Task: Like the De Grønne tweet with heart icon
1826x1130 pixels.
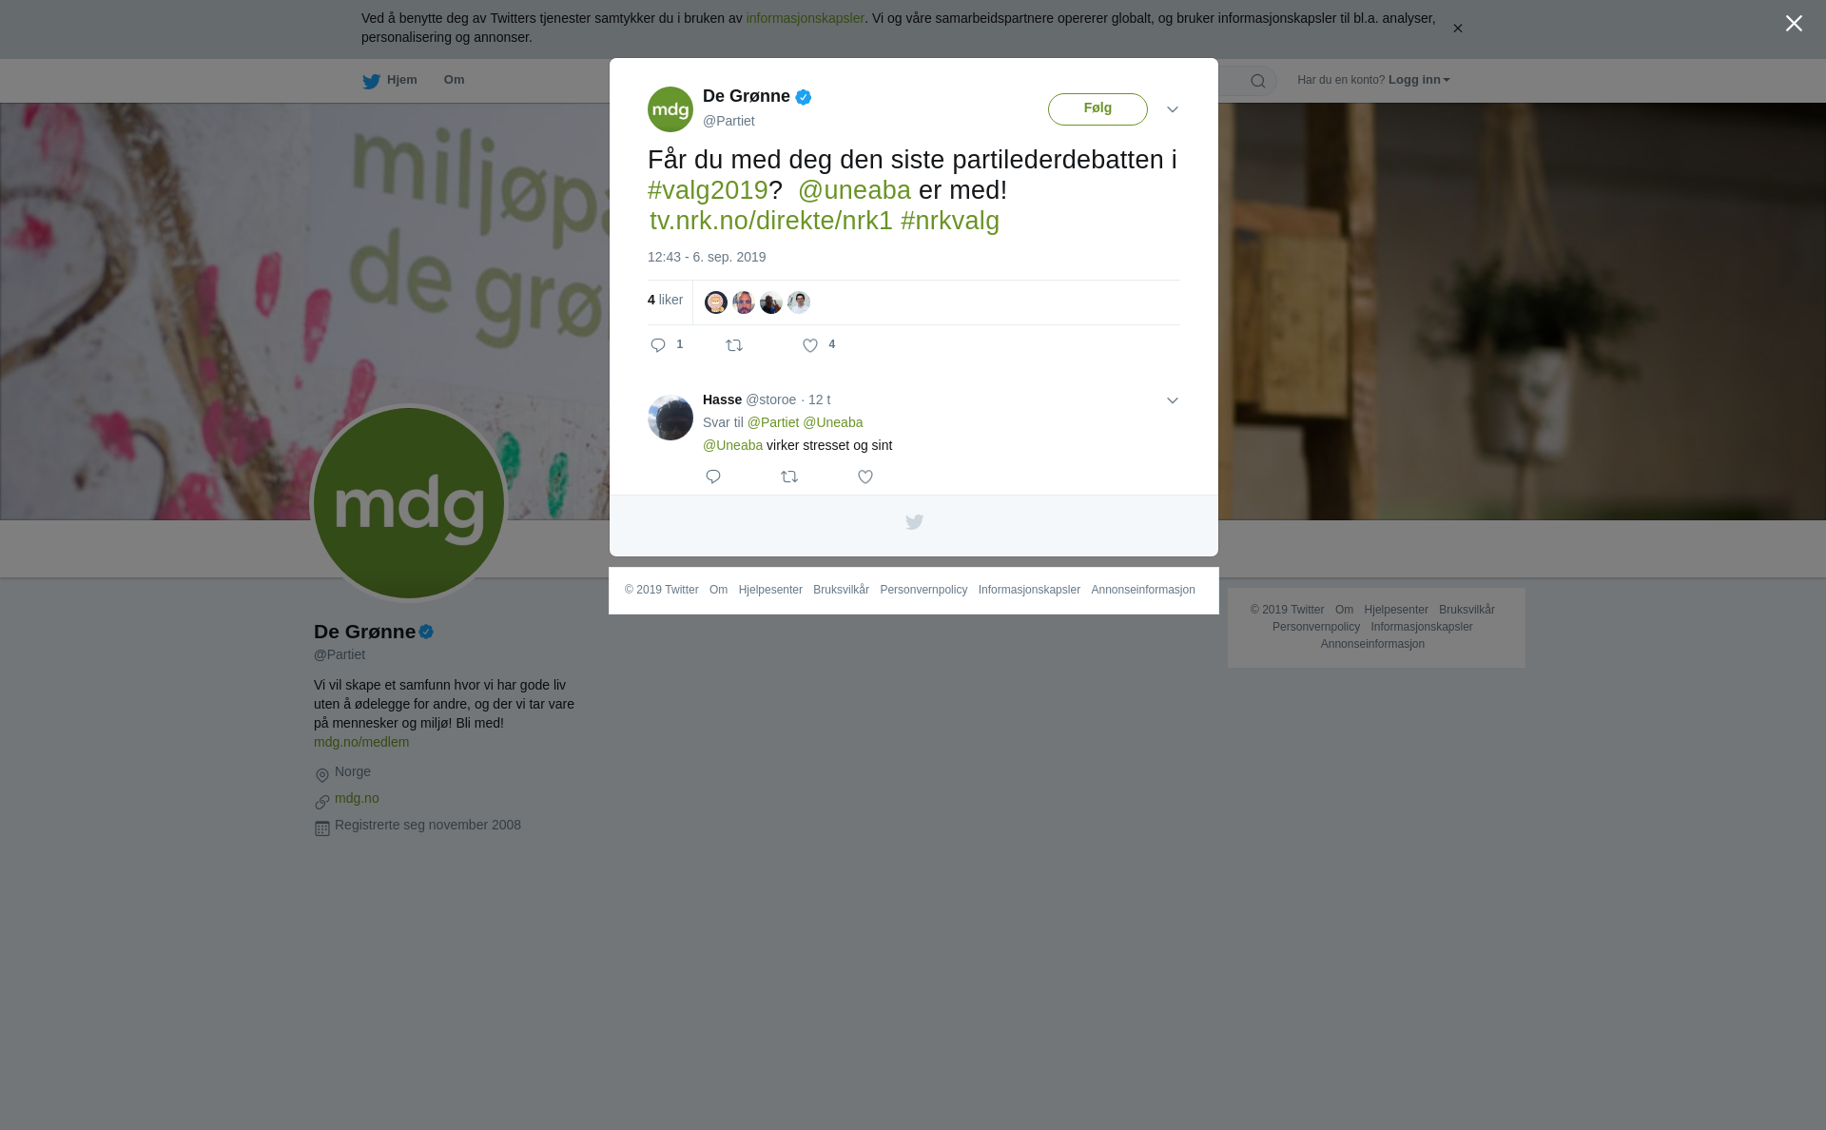Action: point(810,345)
